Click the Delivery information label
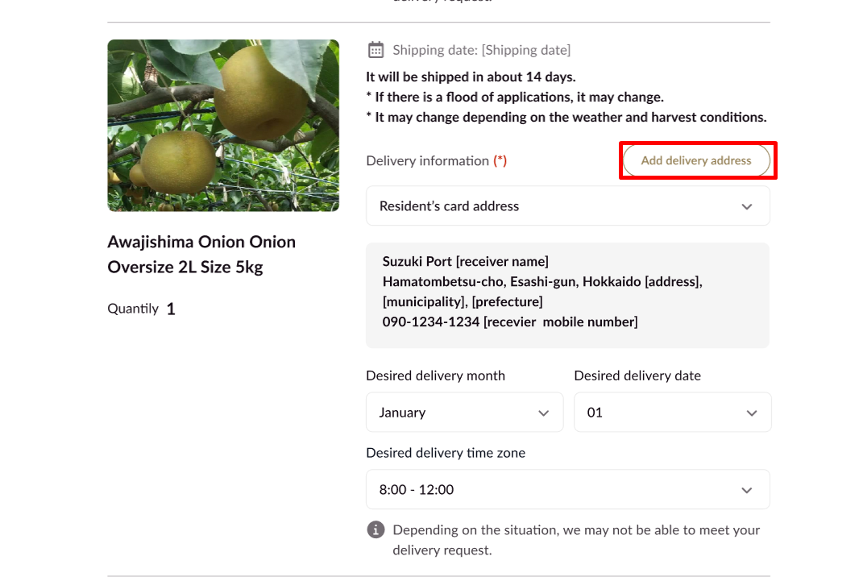The image size is (863, 581). tap(427, 161)
